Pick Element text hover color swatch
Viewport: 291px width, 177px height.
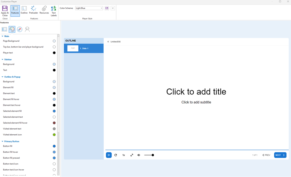[x=54, y=105]
